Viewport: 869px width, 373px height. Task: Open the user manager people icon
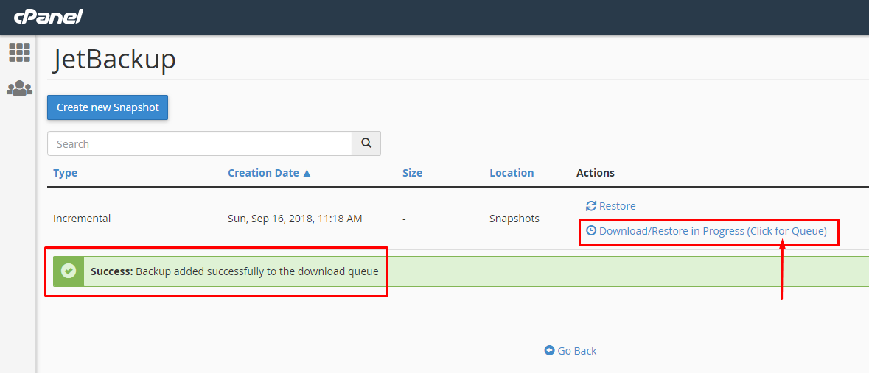(19, 88)
